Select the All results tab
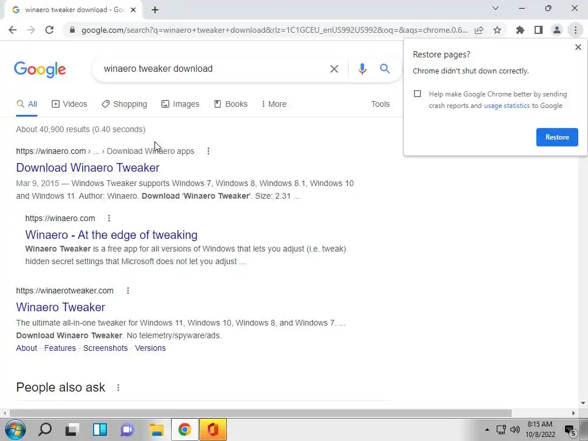 click(x=26, y=105)
